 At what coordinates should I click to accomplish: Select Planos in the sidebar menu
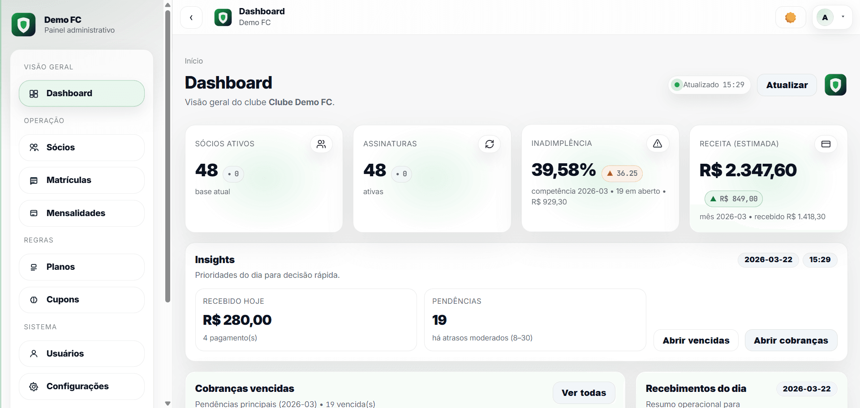tap(60, 267)
